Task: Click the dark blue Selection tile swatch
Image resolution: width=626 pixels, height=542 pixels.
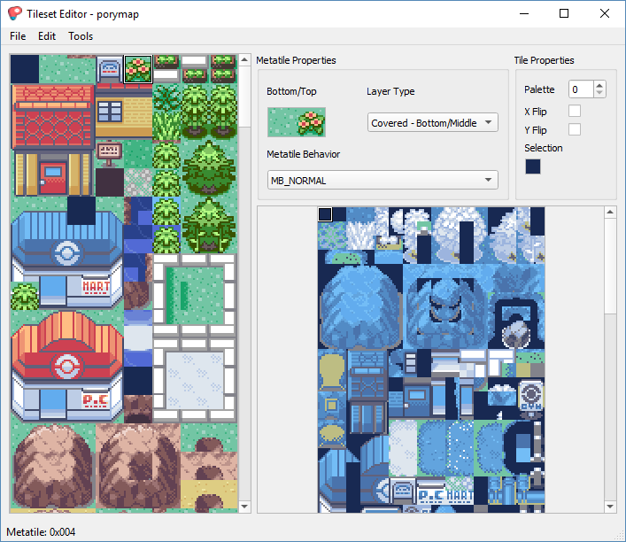Action: [532, 166]
